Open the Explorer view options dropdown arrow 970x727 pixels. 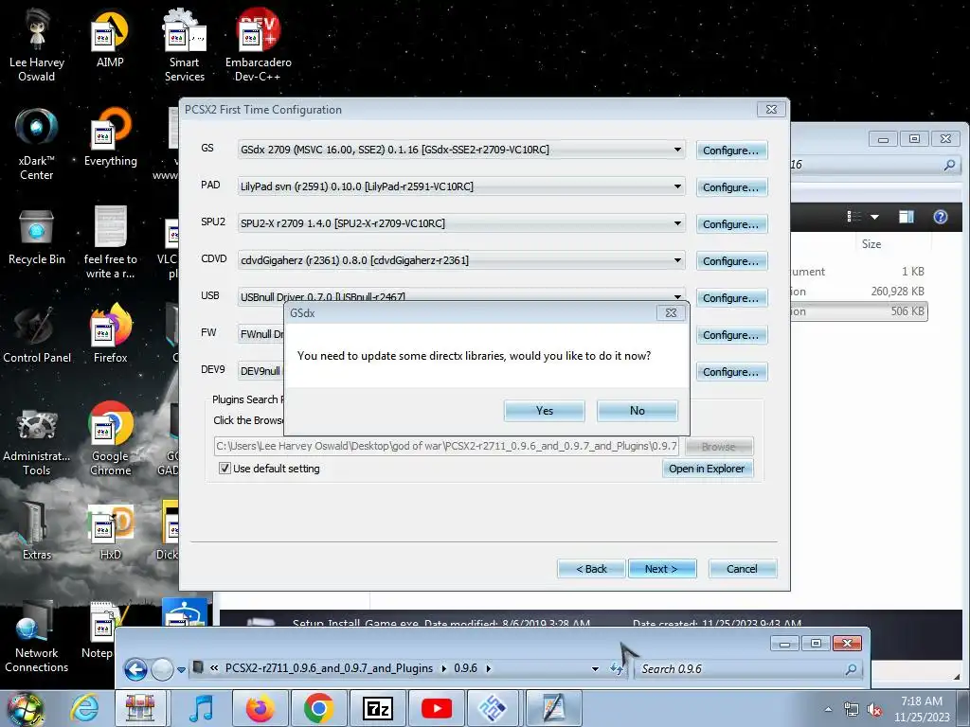(874, 217)
